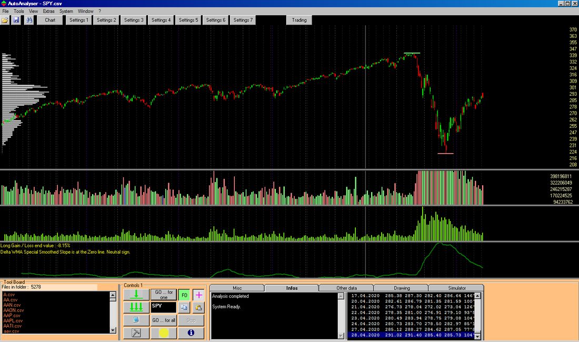Click the yellow circle button

click(164, 333)
